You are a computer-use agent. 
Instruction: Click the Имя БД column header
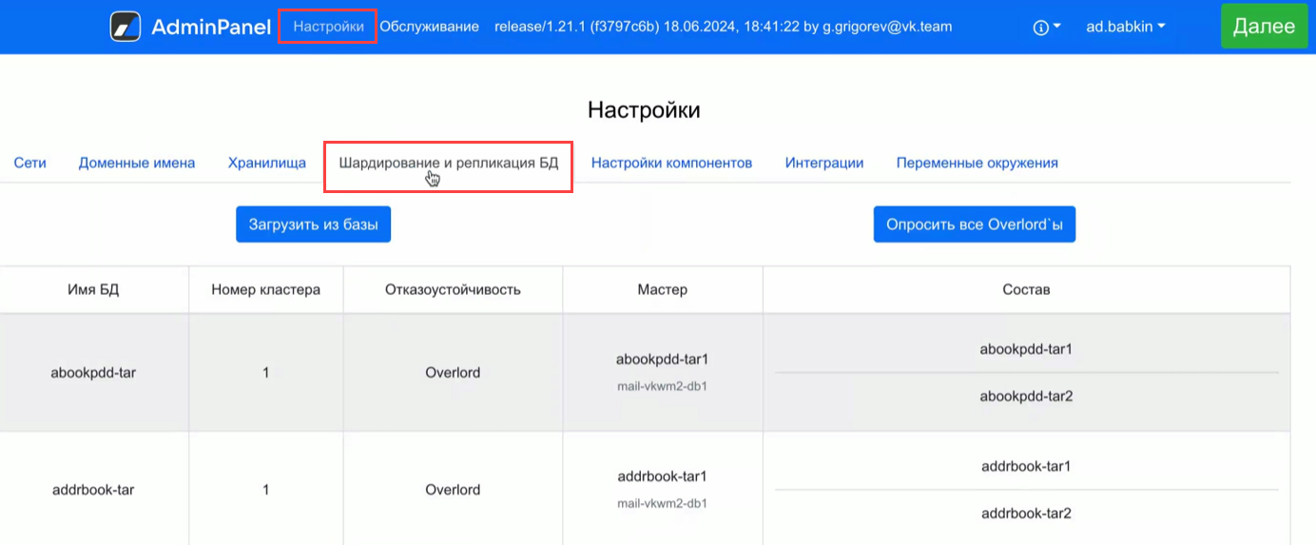(93, 289)
